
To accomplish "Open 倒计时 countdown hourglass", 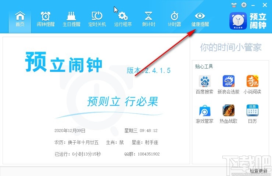I will (148, 19).
